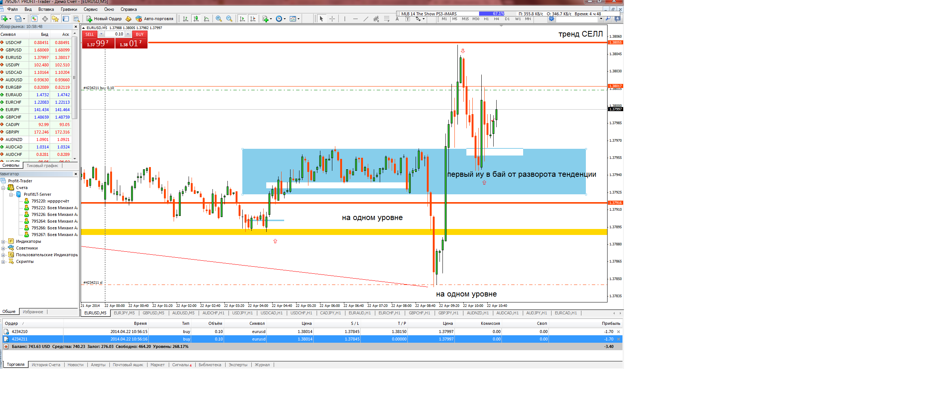Click the horizontal line drawing tool
The width and height of the screenshot is (935, 405).
click(355, 19)
